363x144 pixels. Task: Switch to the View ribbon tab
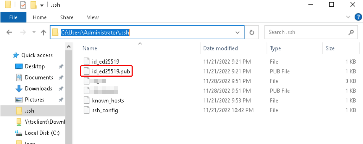click(93, 17)
